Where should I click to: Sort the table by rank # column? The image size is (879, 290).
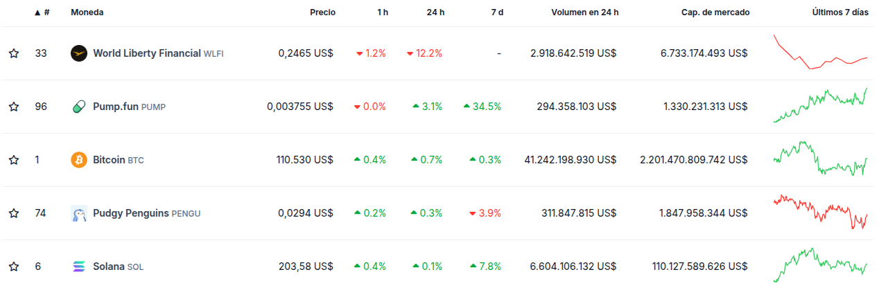coord(46,12)
